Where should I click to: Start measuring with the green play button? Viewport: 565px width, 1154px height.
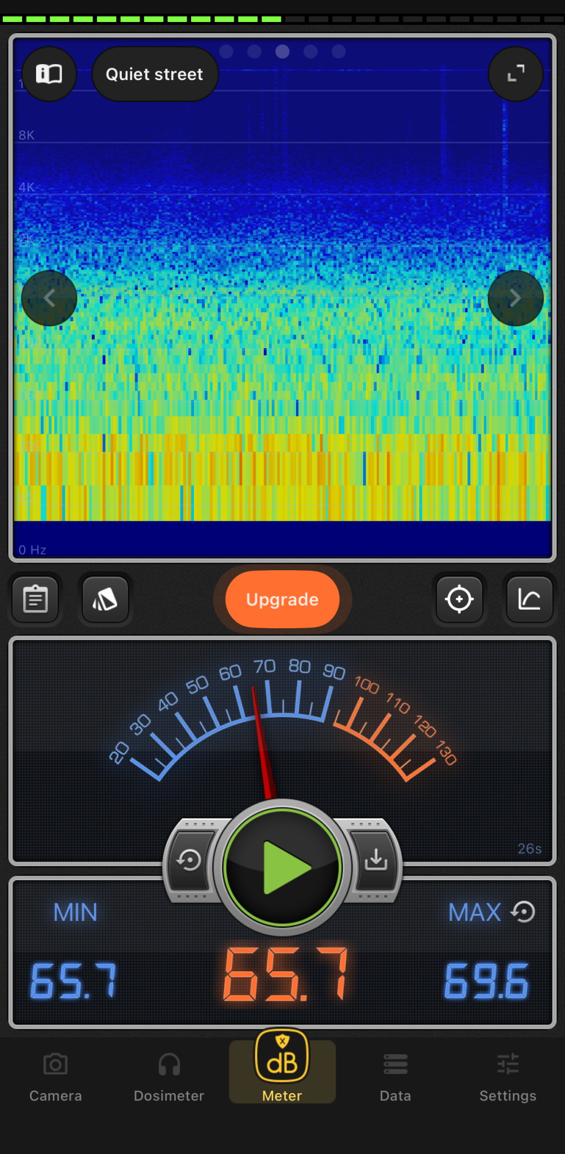coord(282,867)
